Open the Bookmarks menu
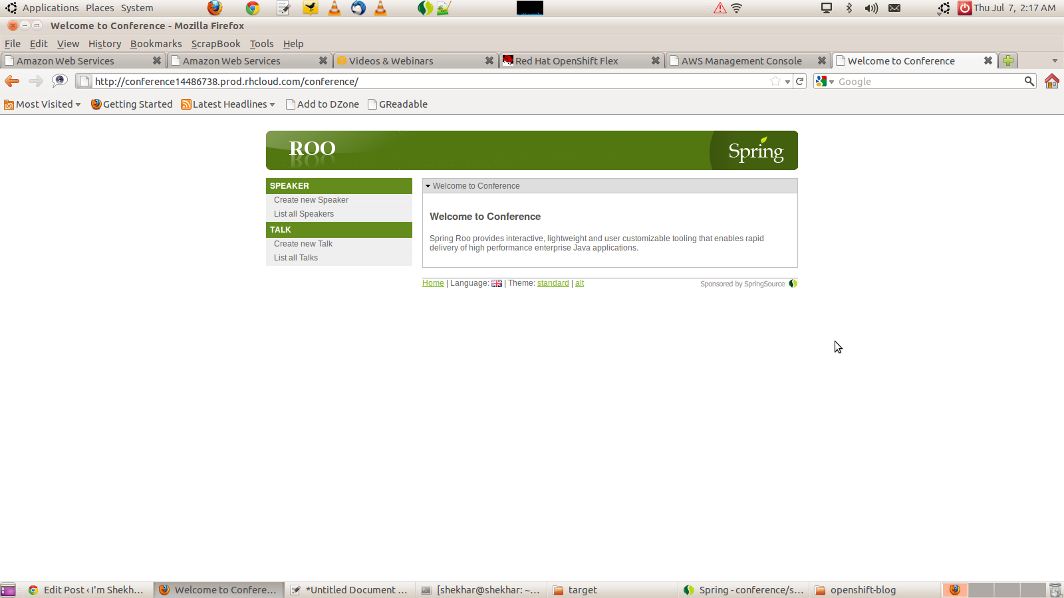Screen dimensions: 1064x598 (x=156, y=44)
